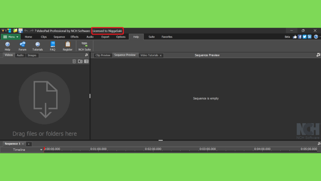Open the Options ribbon tab
This screenshot has height=181, width=321.
tap(121, 37)
